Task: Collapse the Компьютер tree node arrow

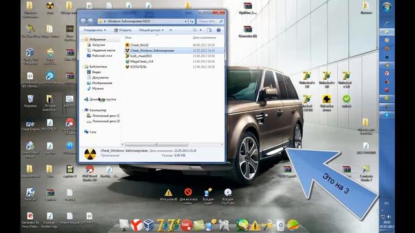Action: [82, 110]
